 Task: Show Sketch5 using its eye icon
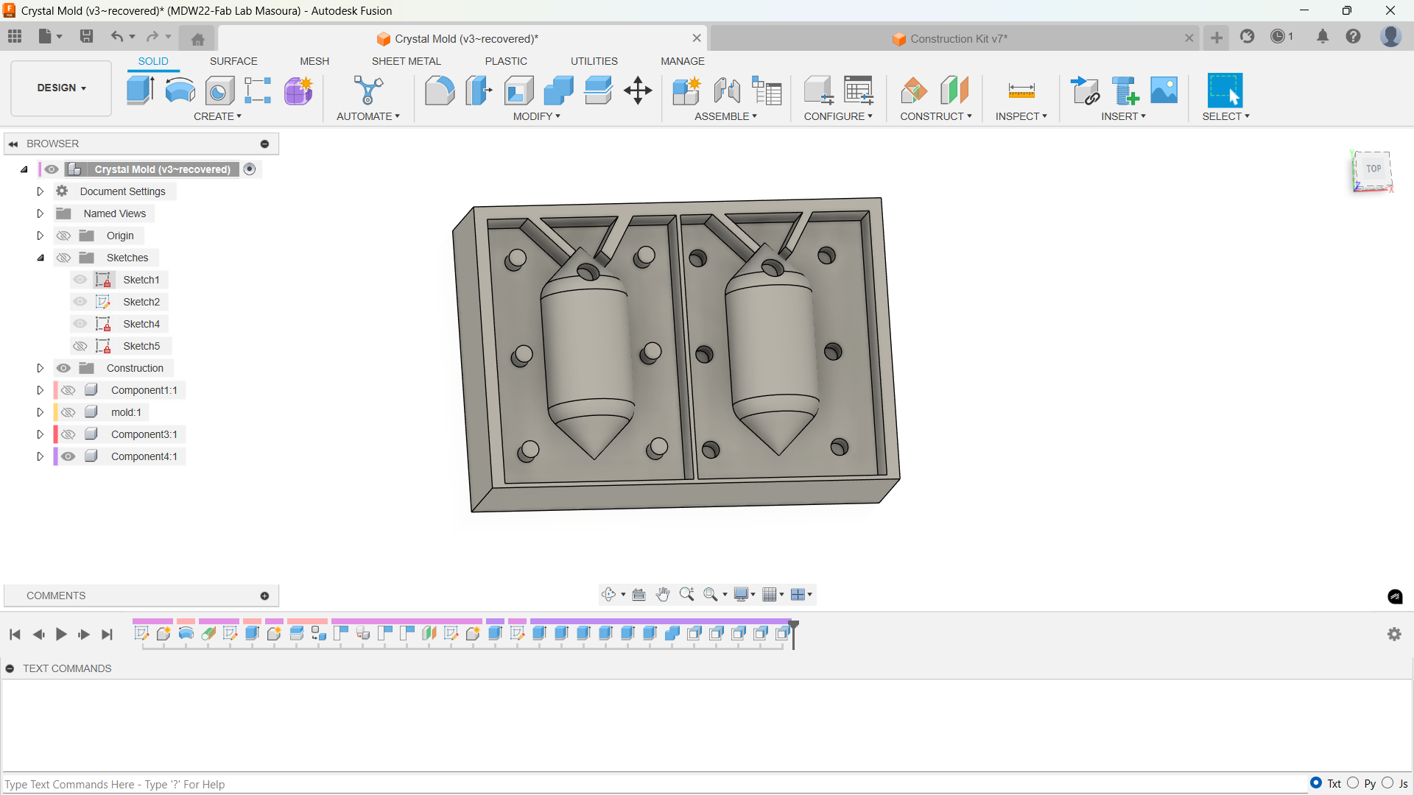(80, 346)
